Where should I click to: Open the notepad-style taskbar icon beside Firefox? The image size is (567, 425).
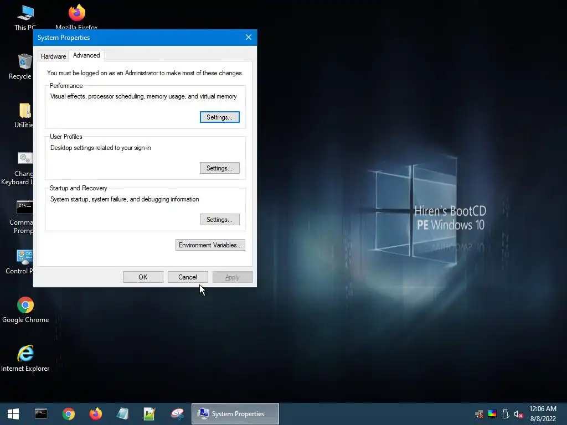tap(122, 414)
